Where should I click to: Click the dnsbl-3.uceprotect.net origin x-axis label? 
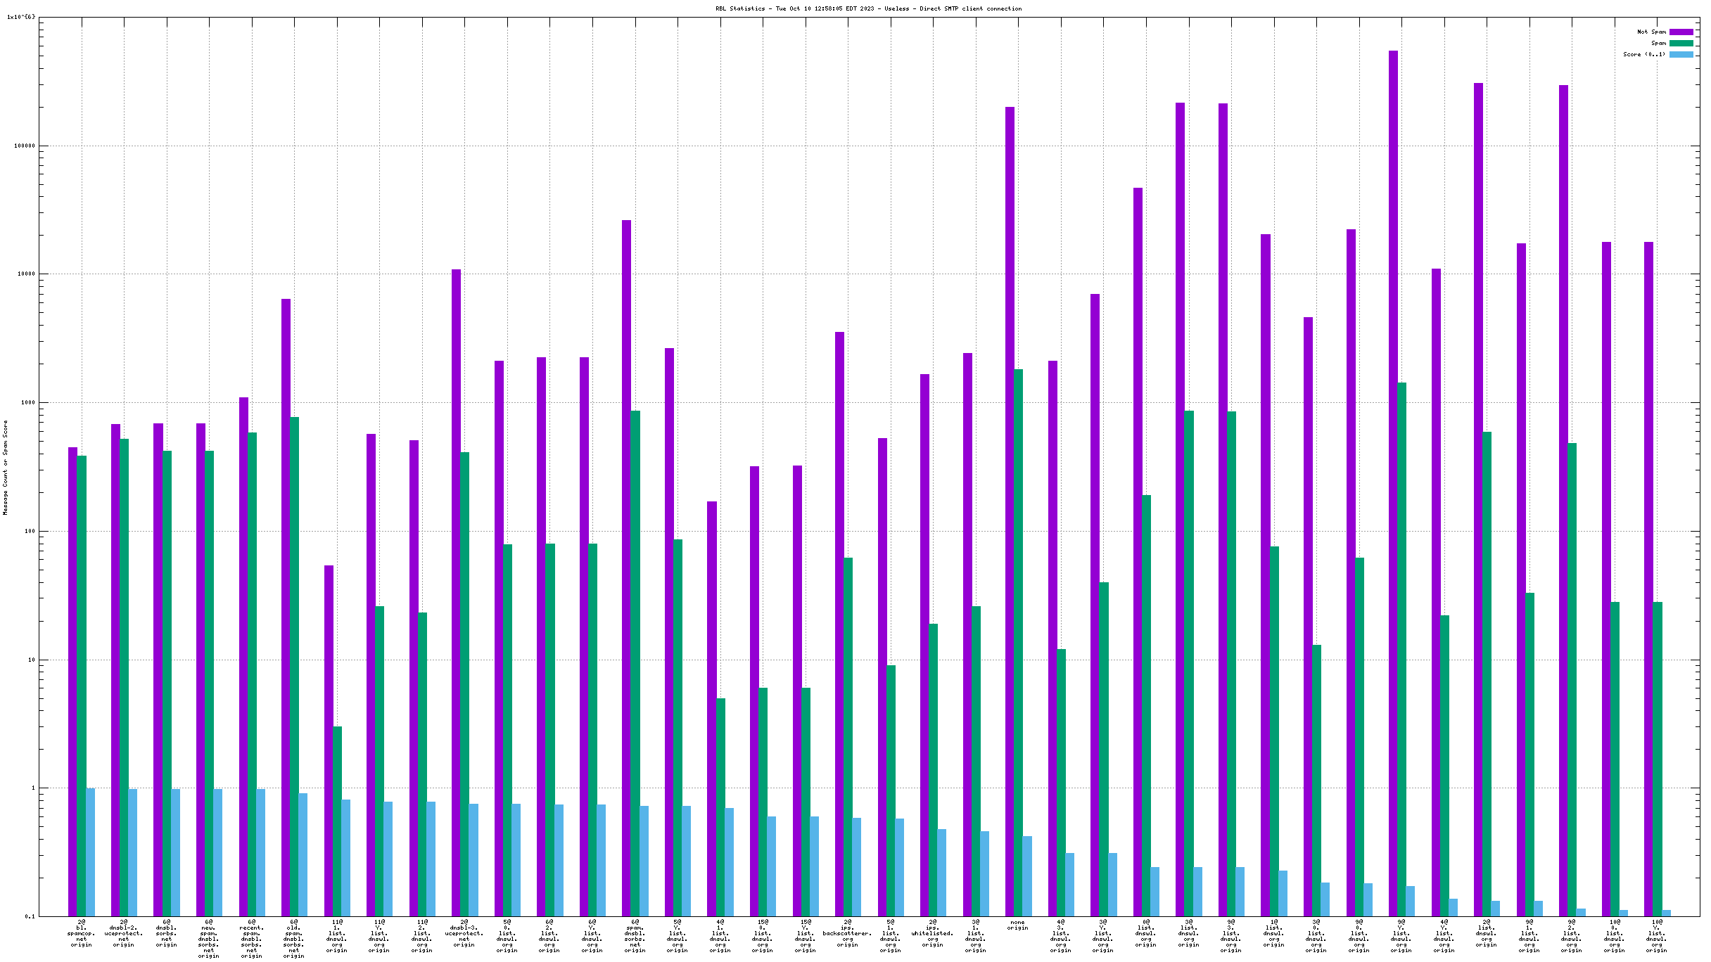tap(464, 933)
